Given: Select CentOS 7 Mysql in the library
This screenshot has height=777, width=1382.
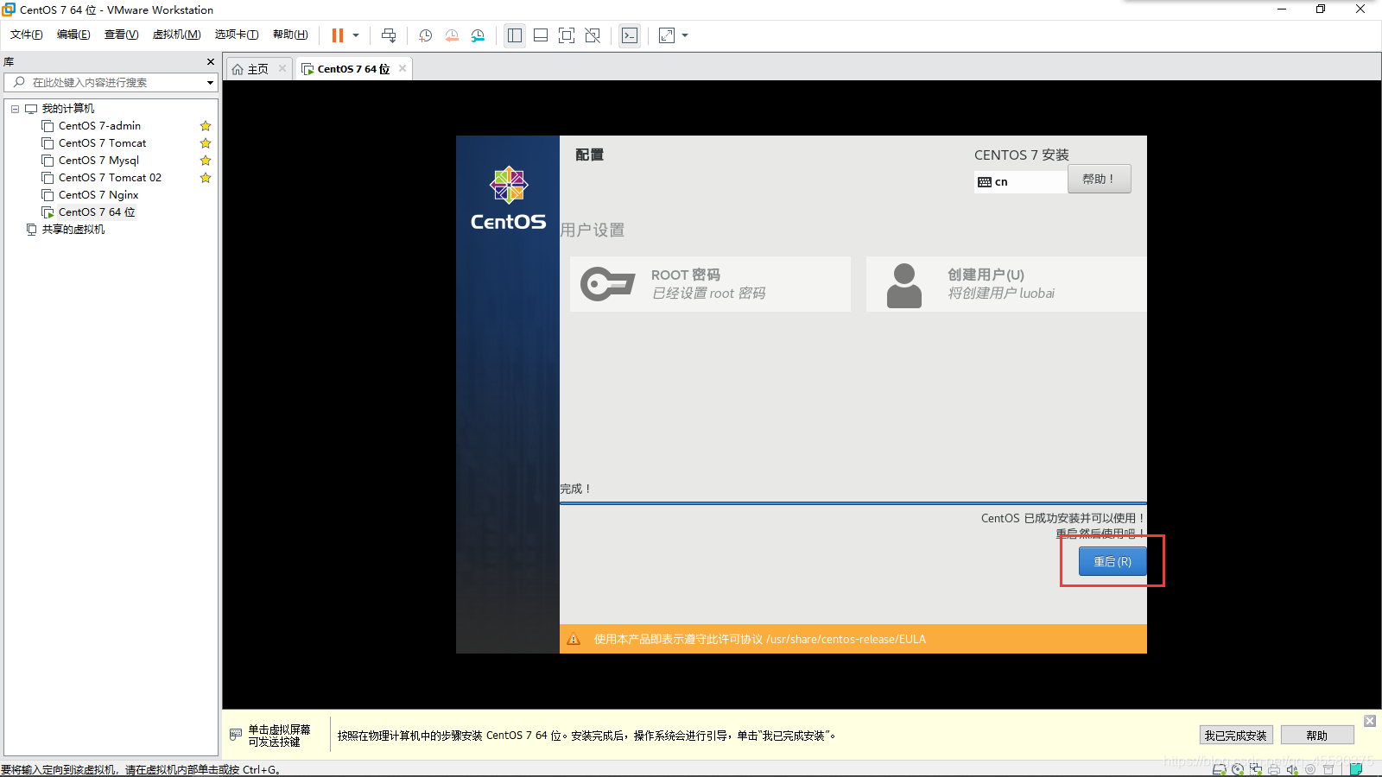Looking at the screenshot, I should point(98,161).
